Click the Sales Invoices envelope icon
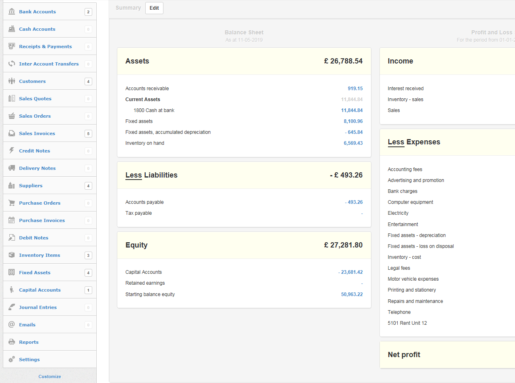The image size is (515, 383). coord(12,133)
